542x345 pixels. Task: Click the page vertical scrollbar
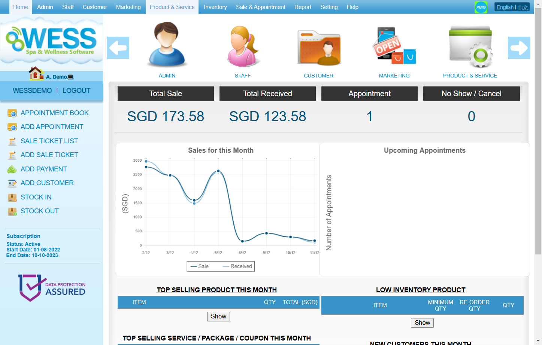click(x=538, y=131)
